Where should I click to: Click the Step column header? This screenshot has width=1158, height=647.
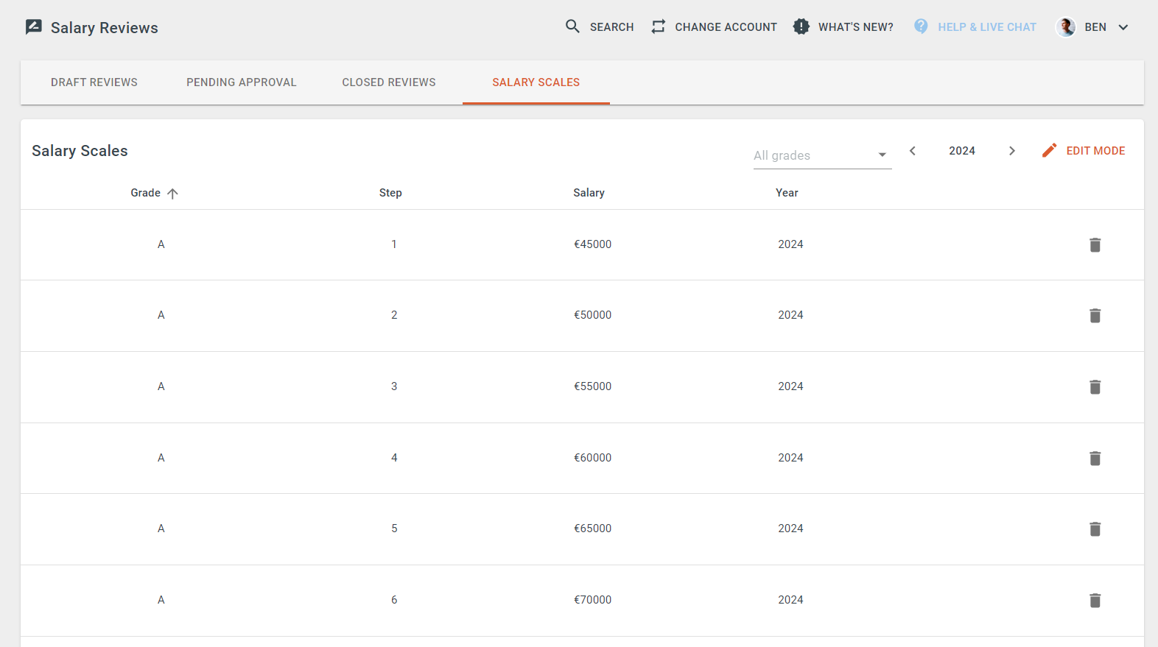tap(390, 193)
